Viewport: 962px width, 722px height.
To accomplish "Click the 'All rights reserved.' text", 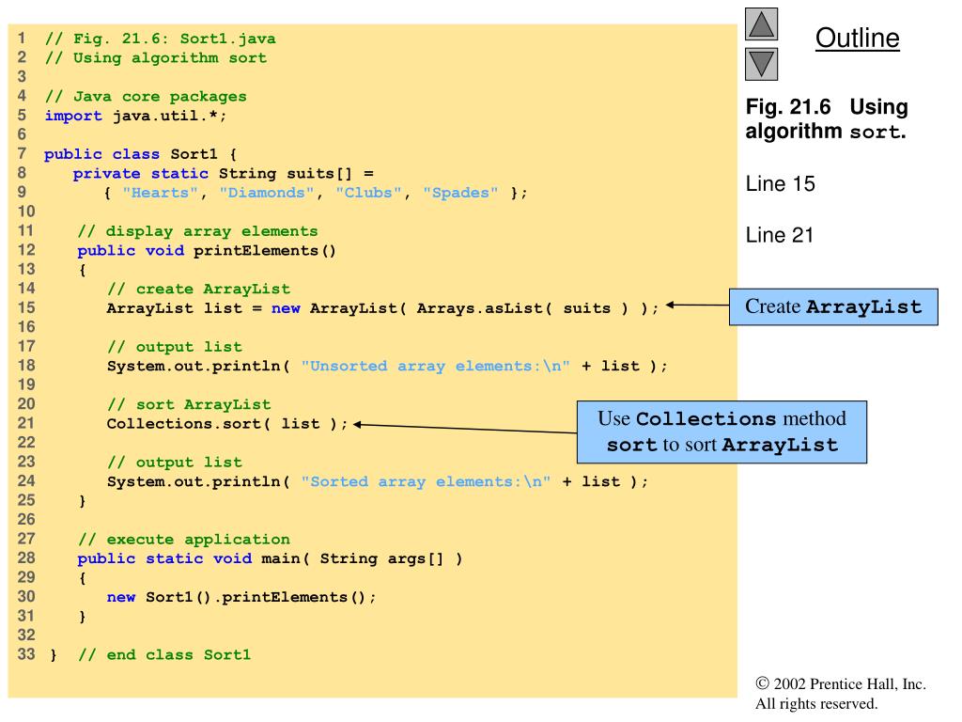I will [x=816, y=703].
